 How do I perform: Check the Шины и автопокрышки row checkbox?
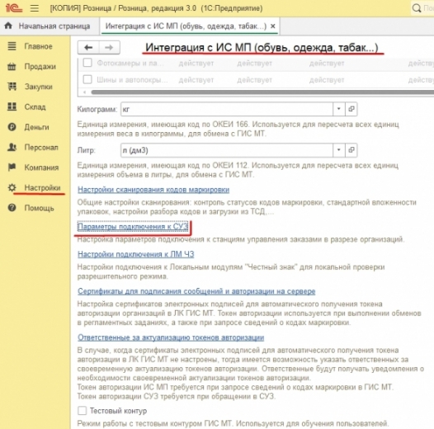87,79
